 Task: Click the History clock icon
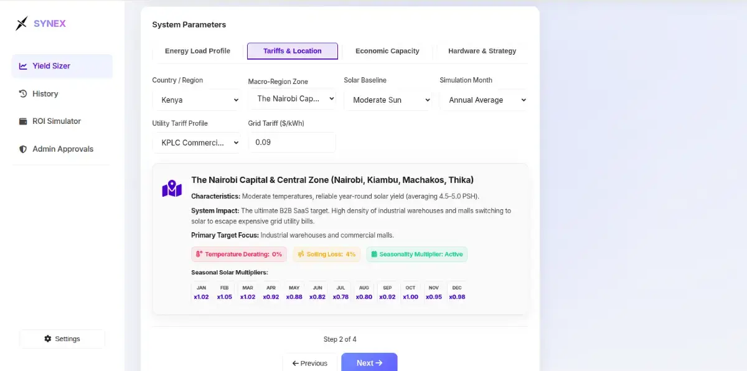[23, 94]
